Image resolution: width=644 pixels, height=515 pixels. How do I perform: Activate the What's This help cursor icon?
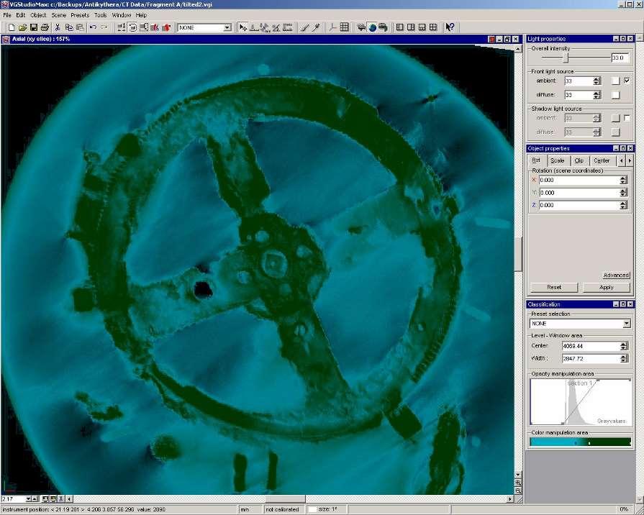450,27
